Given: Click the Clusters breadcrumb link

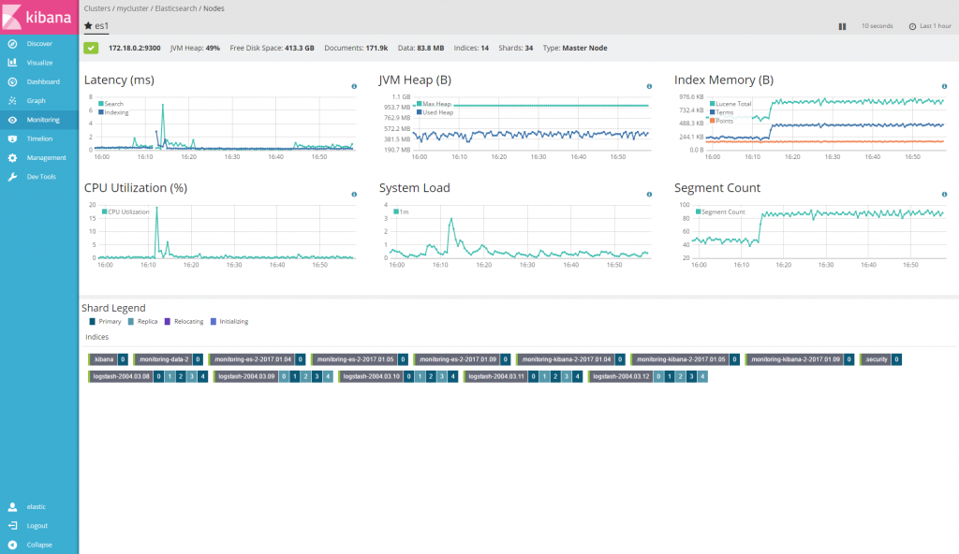Looking at the screenshot, I should click(x=97, y=8).
